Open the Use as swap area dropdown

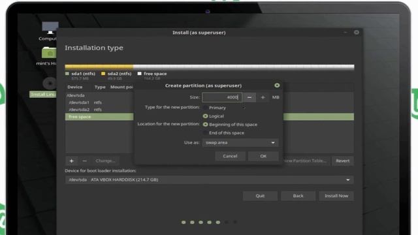240,142
